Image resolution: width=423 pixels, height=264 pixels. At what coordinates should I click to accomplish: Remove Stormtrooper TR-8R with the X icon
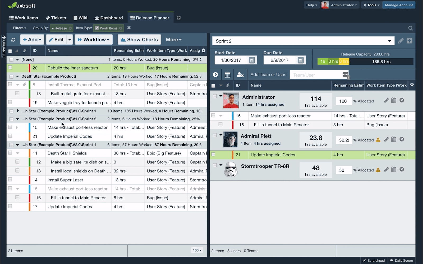point(402,169)
